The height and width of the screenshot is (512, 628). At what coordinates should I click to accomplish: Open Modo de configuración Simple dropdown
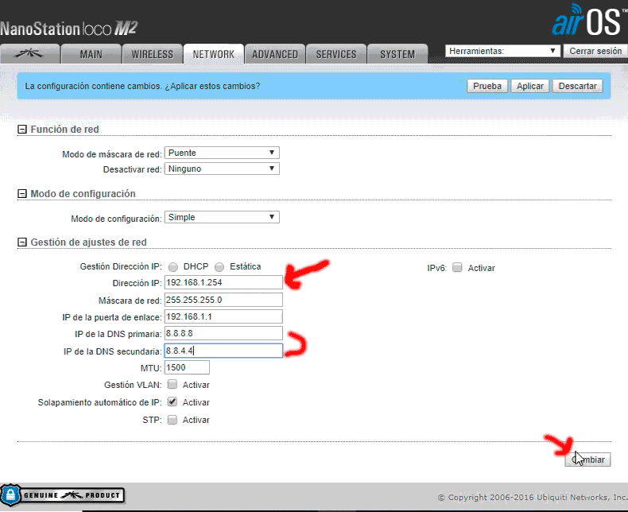(222, 217)
